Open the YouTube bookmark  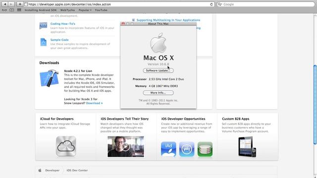pos(101,10)
